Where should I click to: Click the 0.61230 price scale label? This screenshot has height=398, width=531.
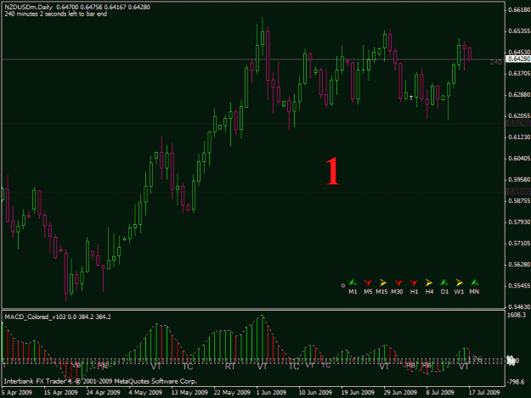[519, 137]
